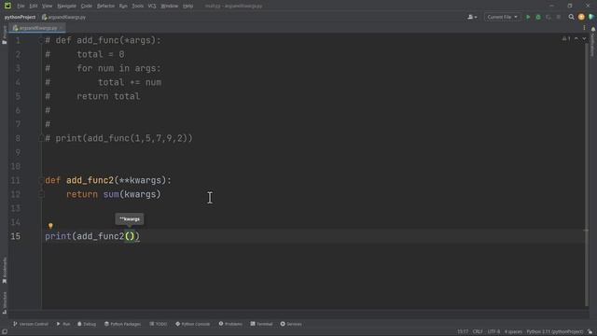
Task: Open the Bookmarks tool window stripe
Action: coord(4,270)
